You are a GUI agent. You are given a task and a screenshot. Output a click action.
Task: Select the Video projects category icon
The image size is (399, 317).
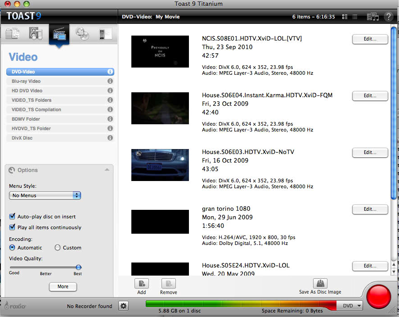(59, 34)
